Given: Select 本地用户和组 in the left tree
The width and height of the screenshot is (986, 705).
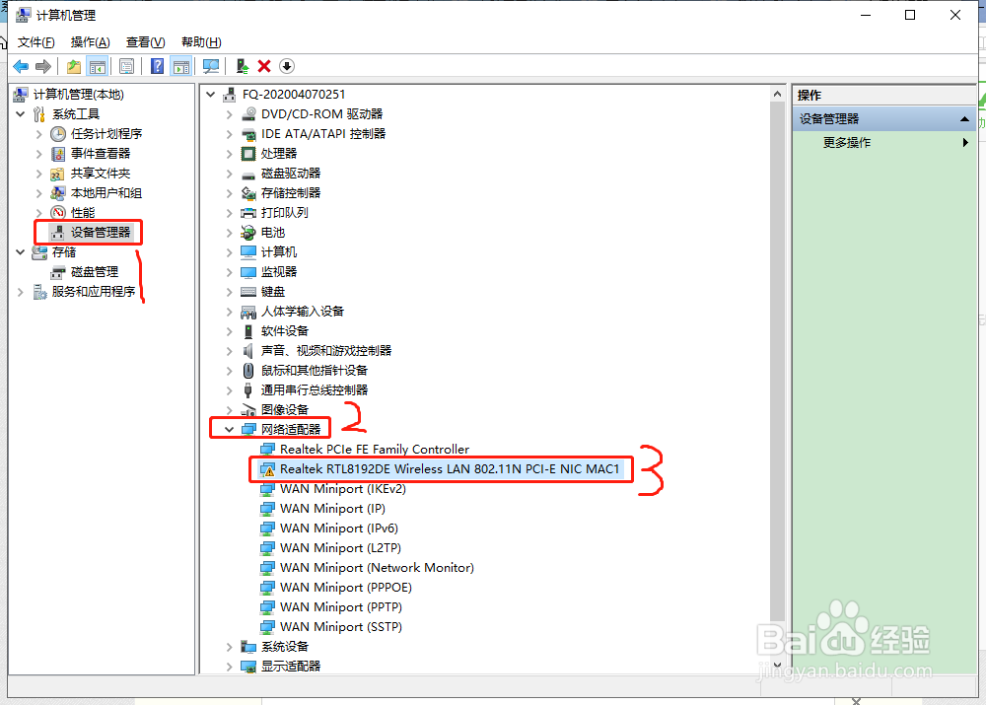Looking at the screenshot, I should pyautogui.click(x=106, y=193).
